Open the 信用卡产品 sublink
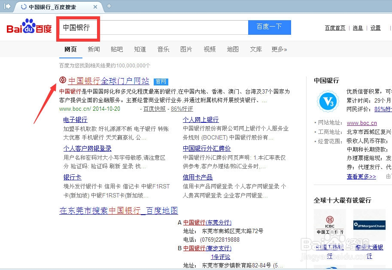392x270 pixels. 198,177
